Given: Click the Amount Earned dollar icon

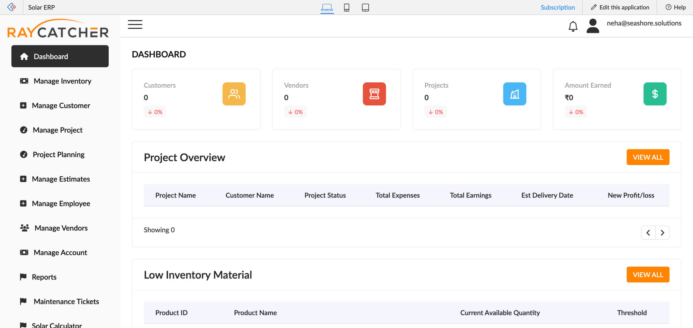Looking at the screenshot, I should click(655, 94).
